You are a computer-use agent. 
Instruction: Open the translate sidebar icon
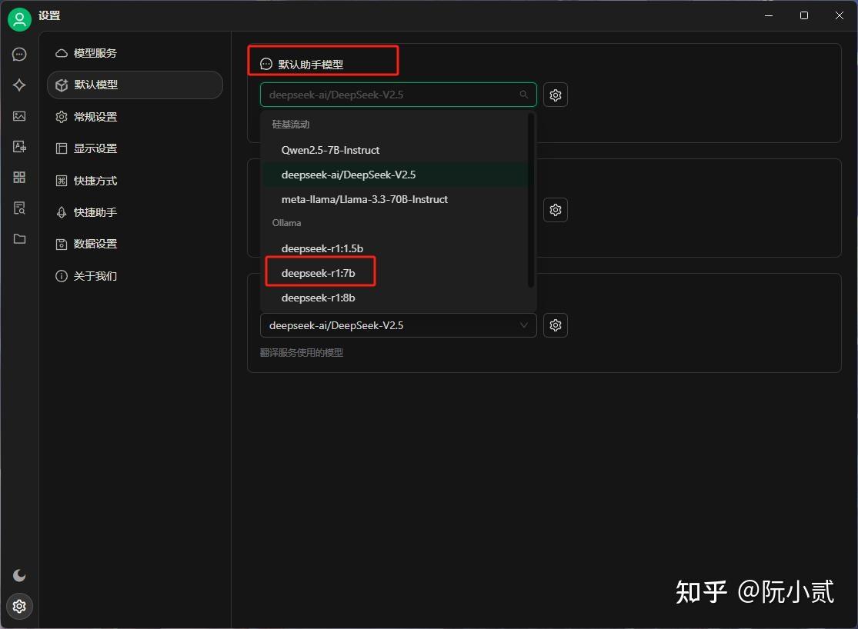pos(19,147)
